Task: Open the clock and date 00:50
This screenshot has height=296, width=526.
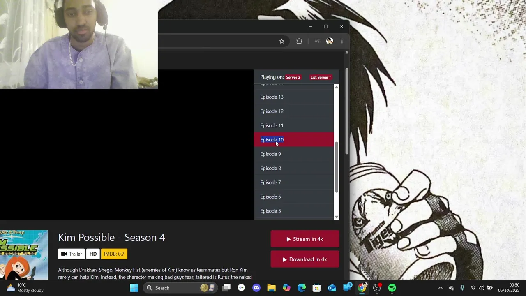Action: click(x=509, y=288)
